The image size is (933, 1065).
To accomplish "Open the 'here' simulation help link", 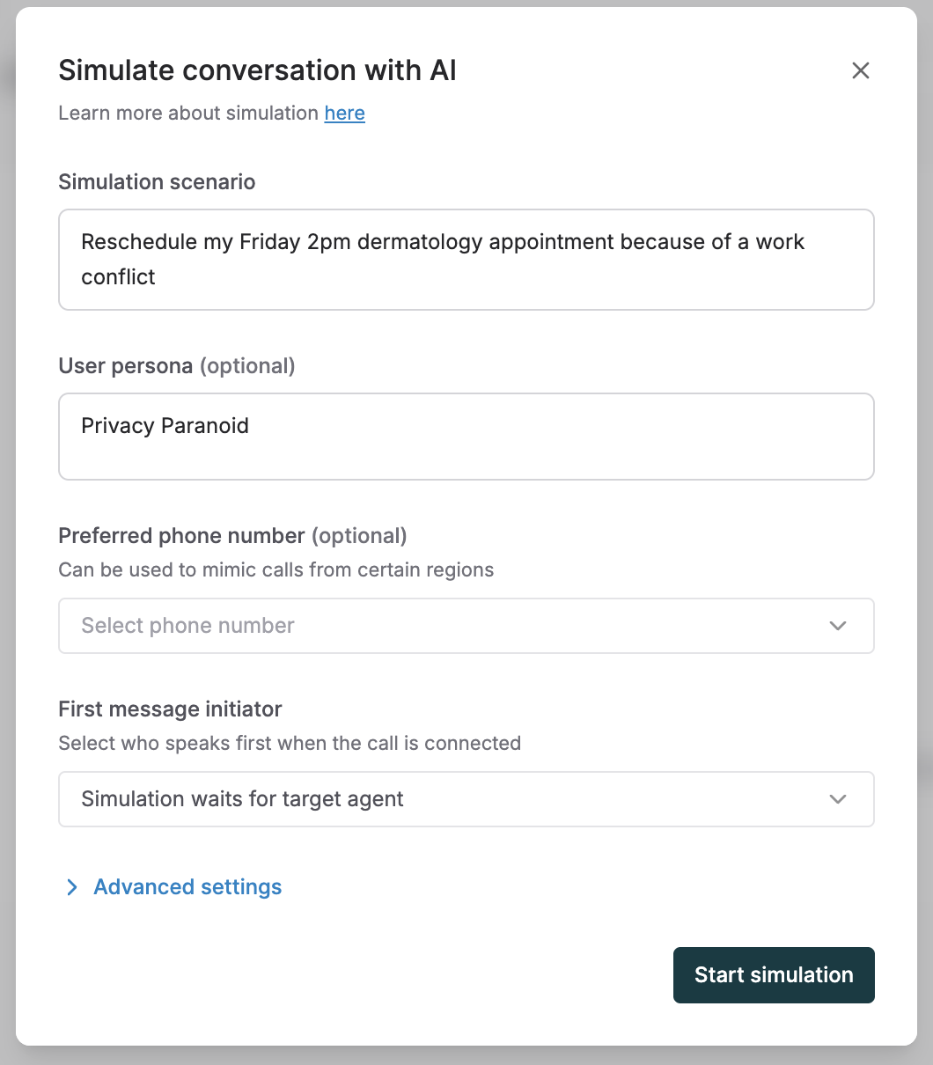I will (x=344, y=114).
